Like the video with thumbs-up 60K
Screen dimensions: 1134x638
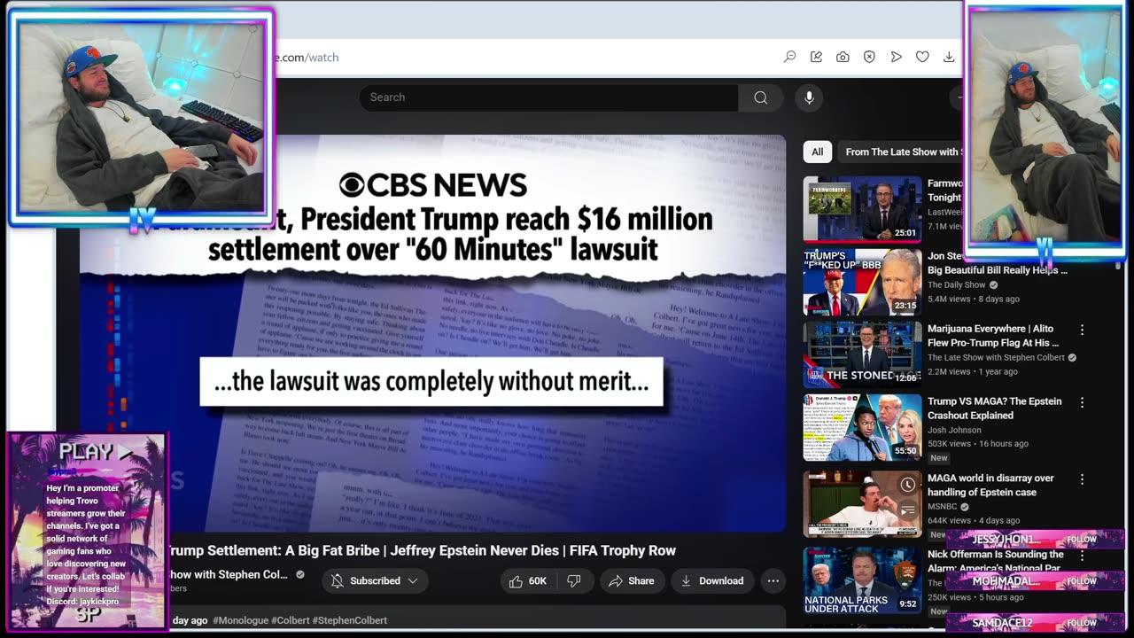(x=527, y=581)
